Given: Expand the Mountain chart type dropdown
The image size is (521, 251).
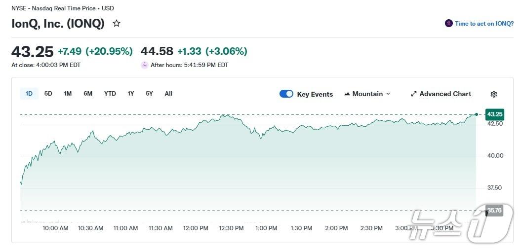Looking at the screenshot, I should coord(388,94).
